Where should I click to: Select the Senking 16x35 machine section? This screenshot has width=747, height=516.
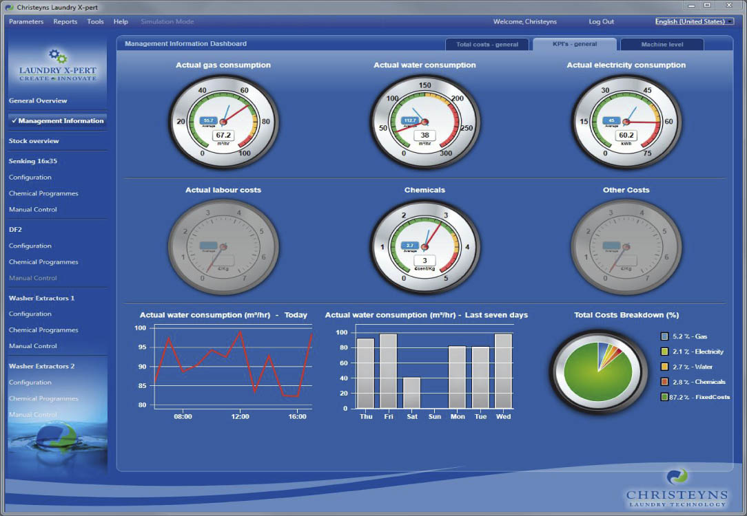33,161
